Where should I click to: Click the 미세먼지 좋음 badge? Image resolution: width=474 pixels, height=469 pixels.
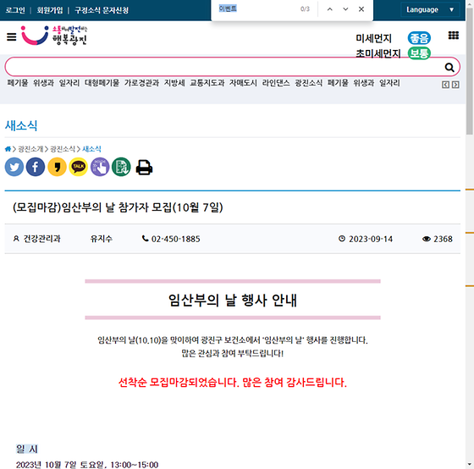click(x=419, y=38)
